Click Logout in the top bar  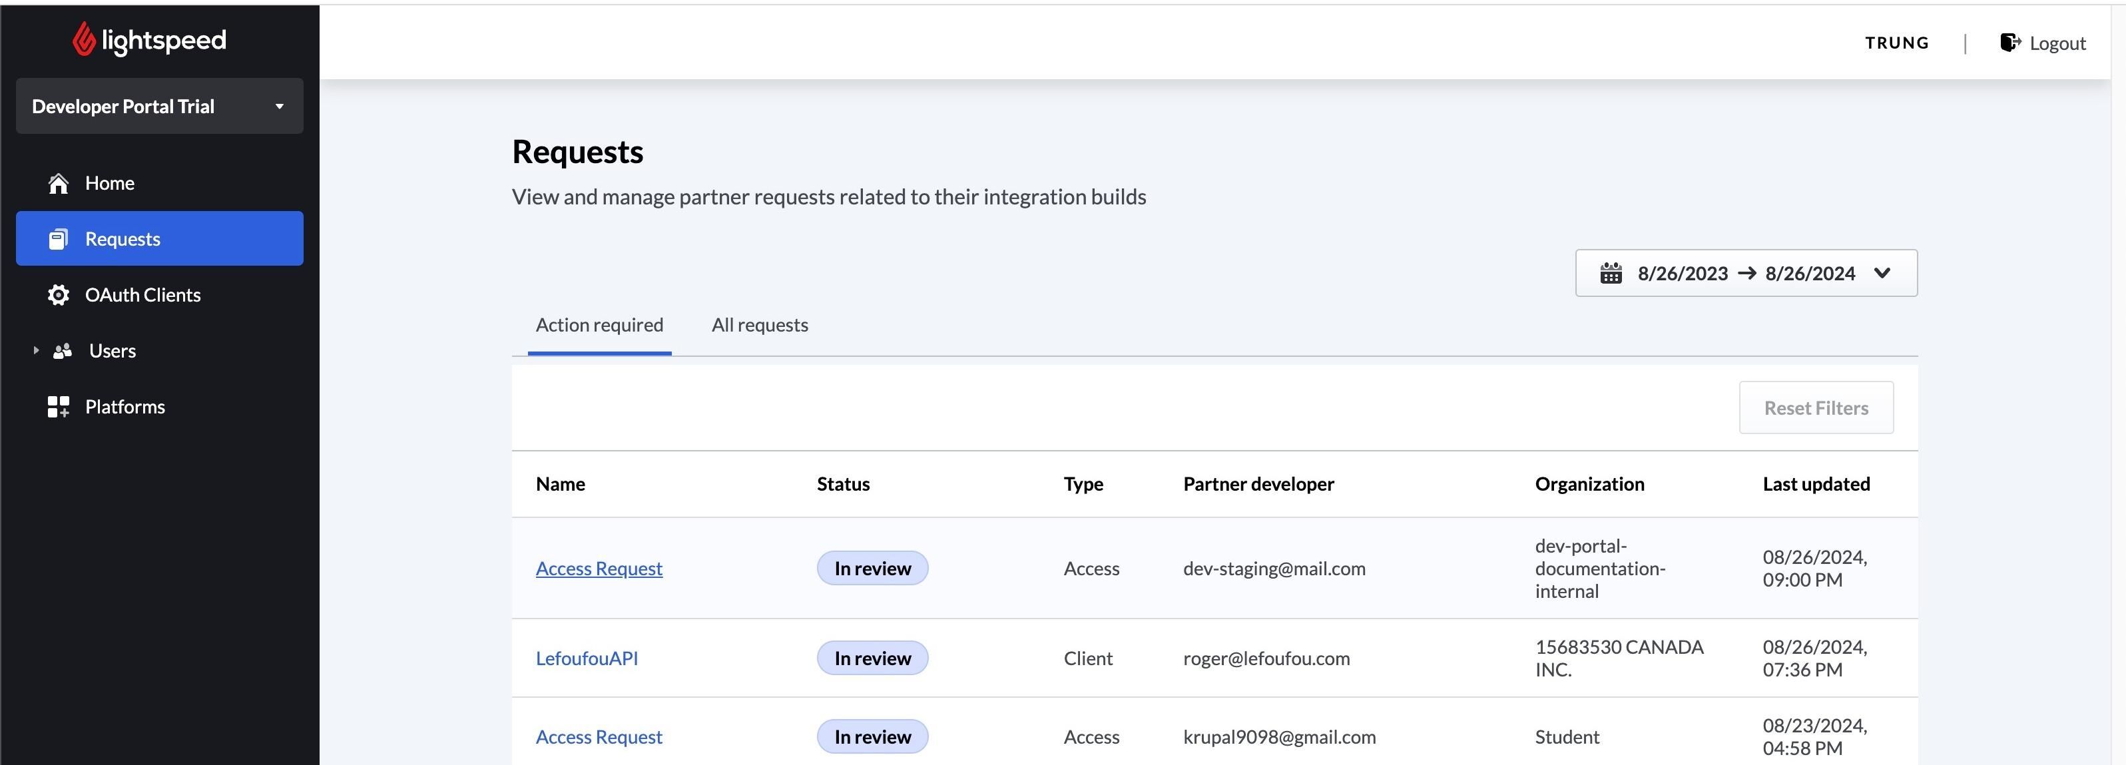(x=2057, y=42)
